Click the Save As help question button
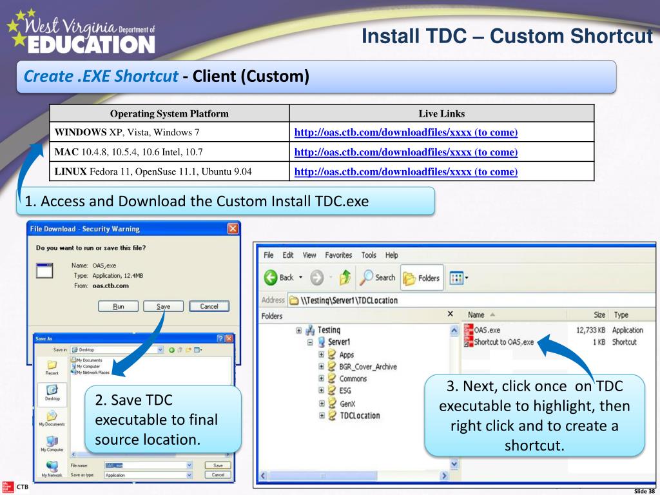Image resolution: width=660 pixels, height=495 pixels. click(x=220, y=338)
